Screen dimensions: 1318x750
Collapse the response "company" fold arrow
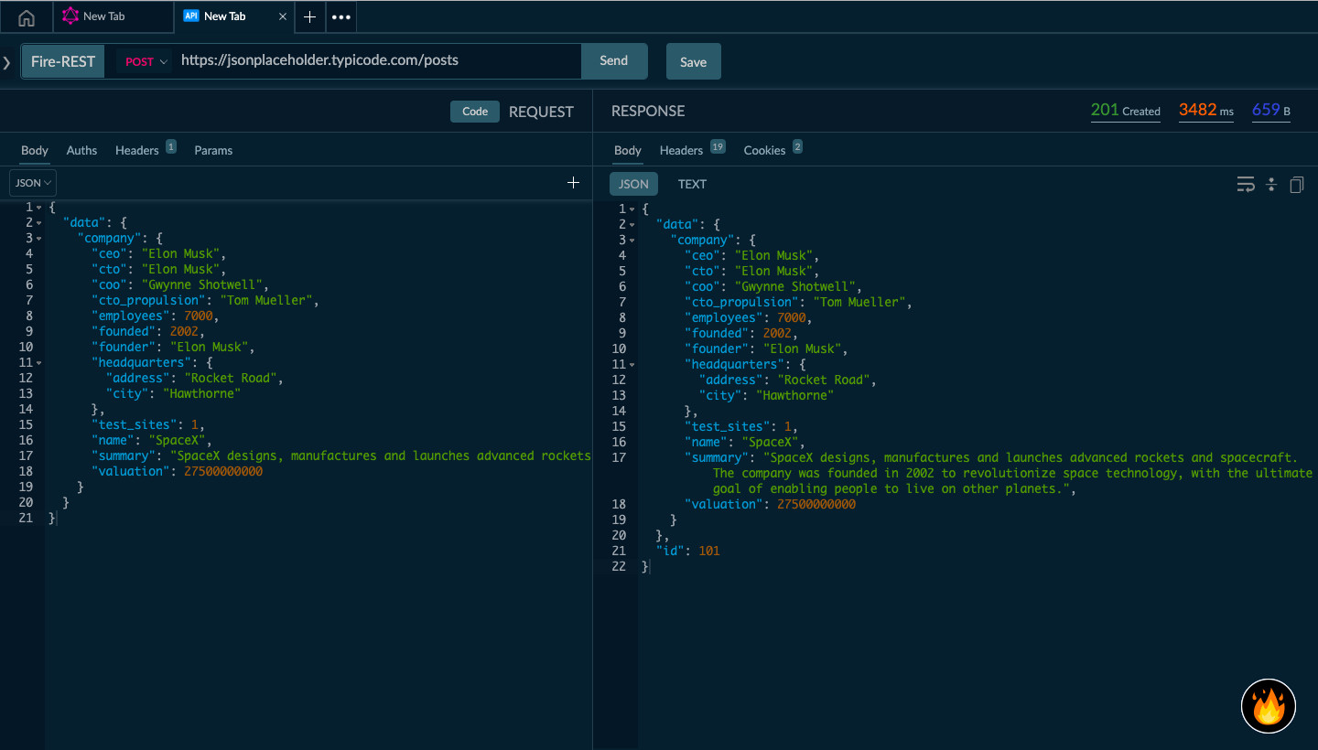(x=632, y=241)
